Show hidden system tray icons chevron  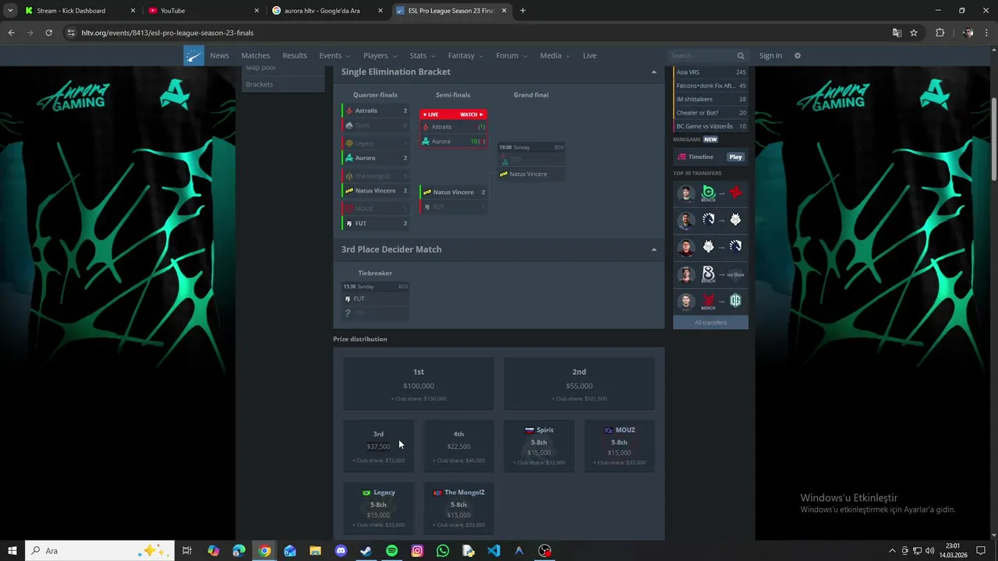click(892, 551)
